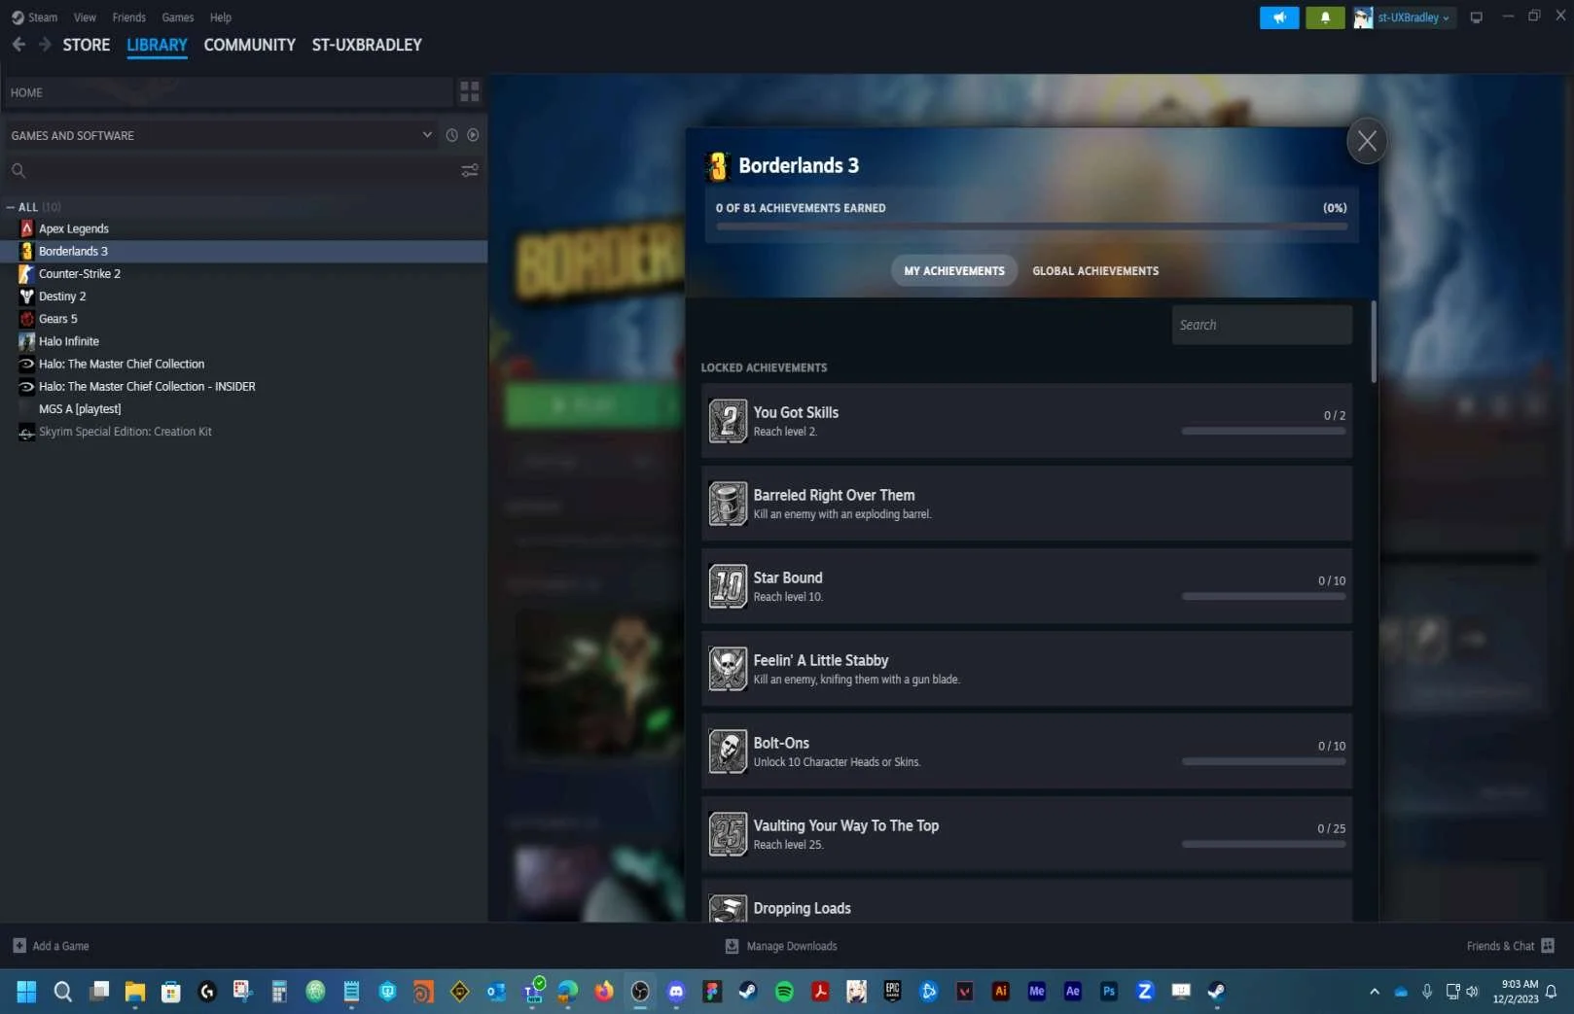This screenshot has width=1574, height=1014.
Task: Click the Star Bound progress bar
Action: coord(1264,596)
